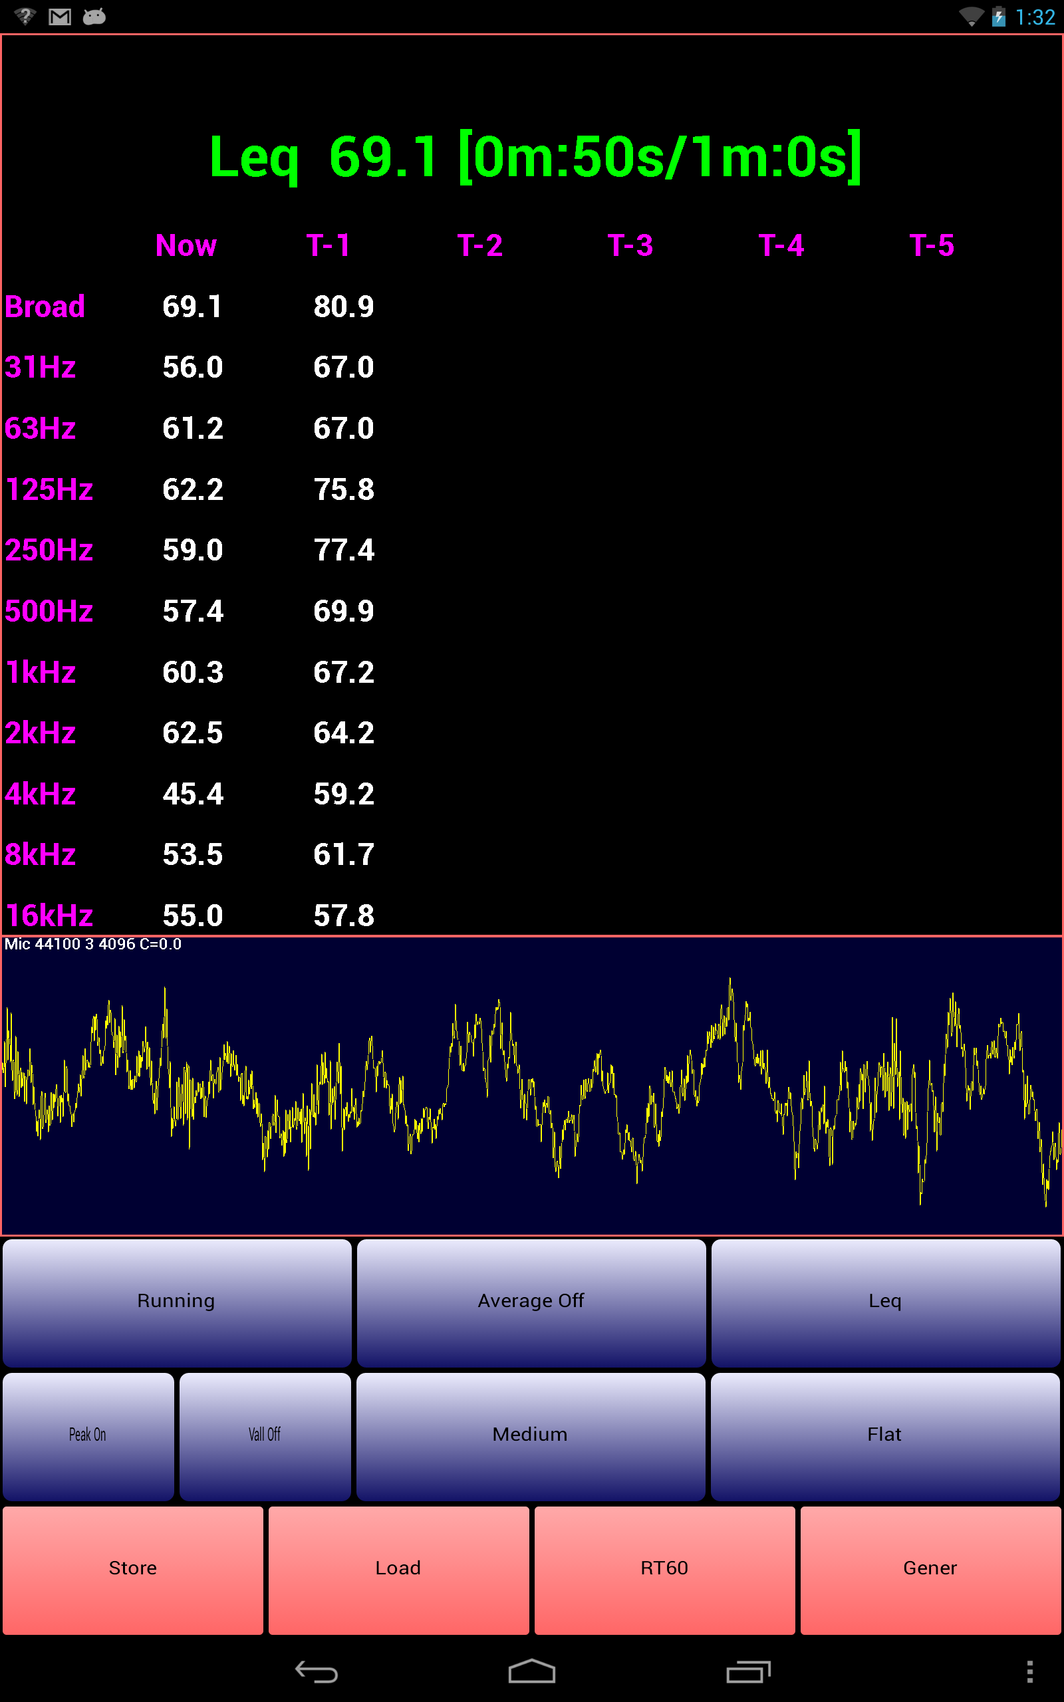Tap the Broad Now value 69.1
Viewport: 1064px width, 1702px height.
point(193,306)
